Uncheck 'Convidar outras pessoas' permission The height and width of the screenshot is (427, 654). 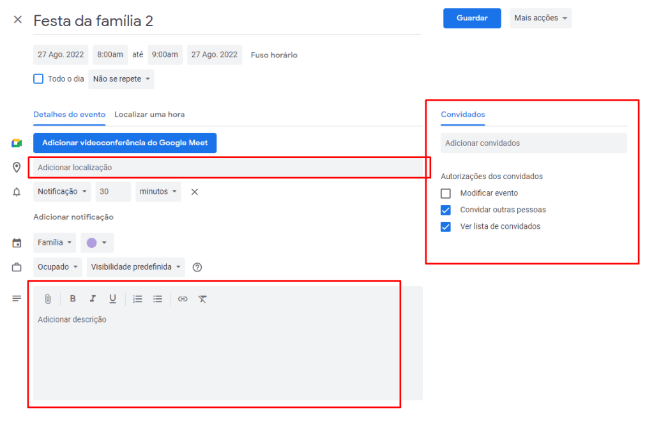coord(445,209)
